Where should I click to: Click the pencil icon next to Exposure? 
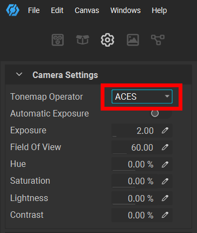click(165, 131)
